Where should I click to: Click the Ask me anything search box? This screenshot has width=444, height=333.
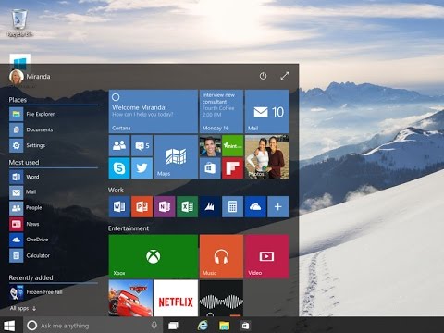point(92,326)
